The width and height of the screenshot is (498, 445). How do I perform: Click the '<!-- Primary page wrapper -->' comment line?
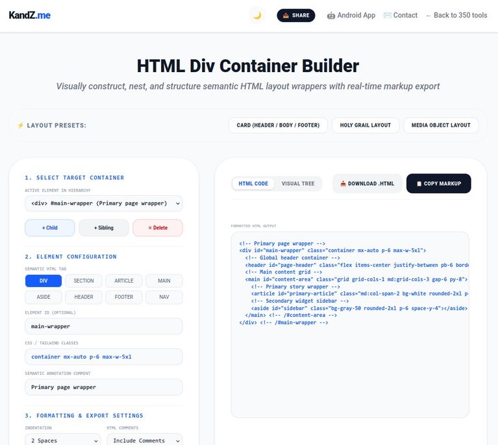[x=282, y=244]
